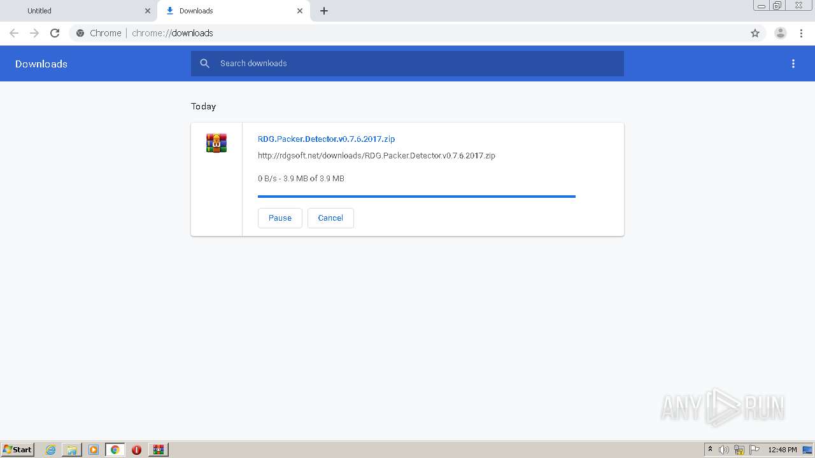The height and width of the screenshot is (458, 815).
Task: Click the download progress bar
Action: (416, 197)
